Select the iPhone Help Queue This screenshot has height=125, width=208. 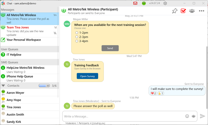[29, 78]
